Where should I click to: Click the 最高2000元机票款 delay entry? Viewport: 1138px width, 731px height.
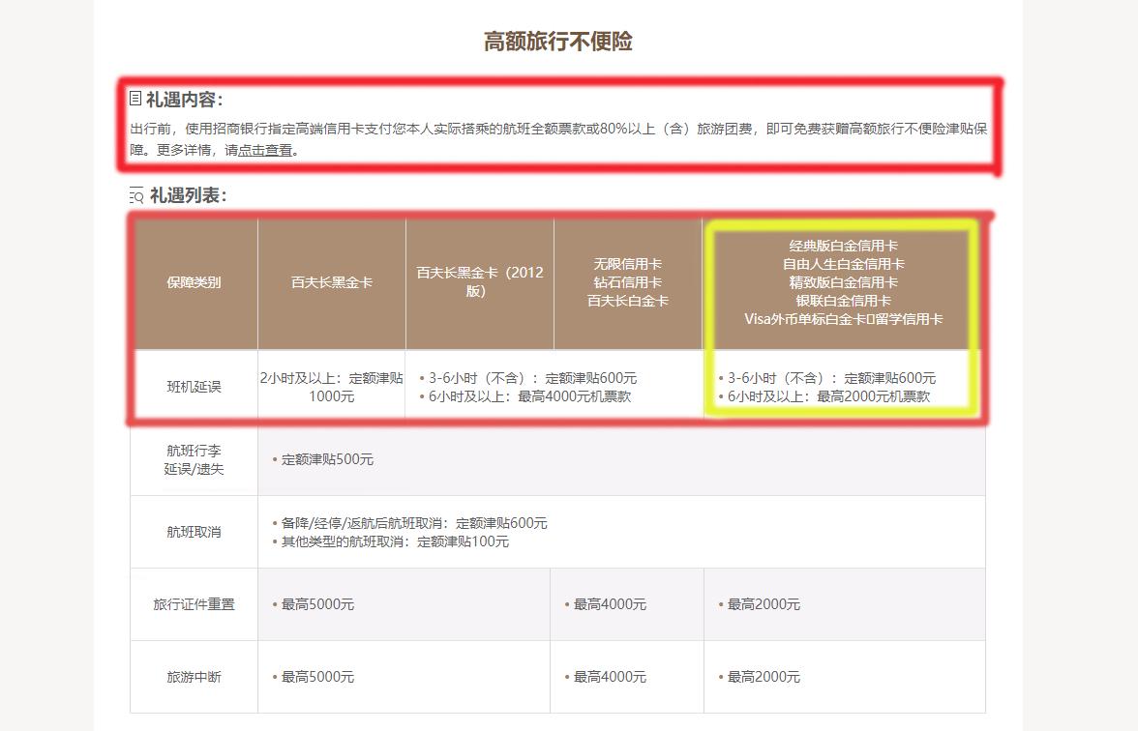[x=828, y=396]
